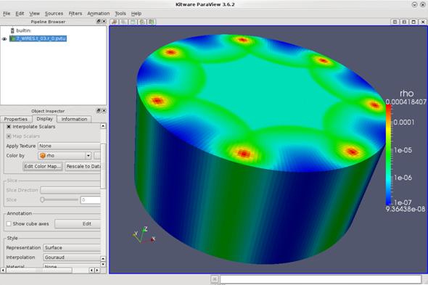The width and height of the screenshot is (428, 285).
Task: Open the Interpolation Gouraud dropdown
Action: tap(72, 257)
